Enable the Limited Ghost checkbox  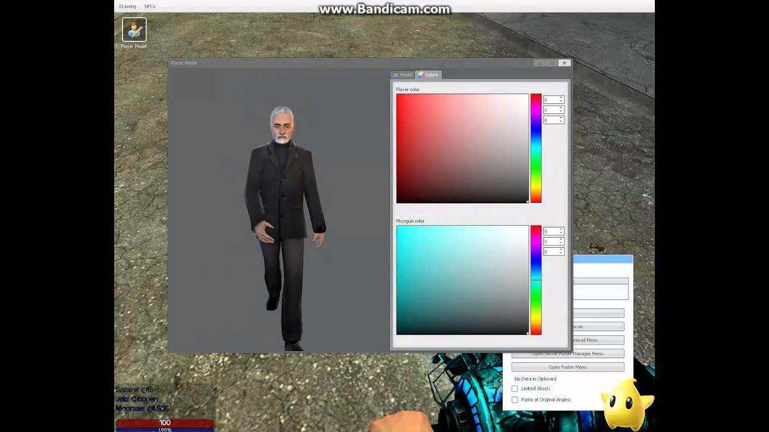coord(515,389)
